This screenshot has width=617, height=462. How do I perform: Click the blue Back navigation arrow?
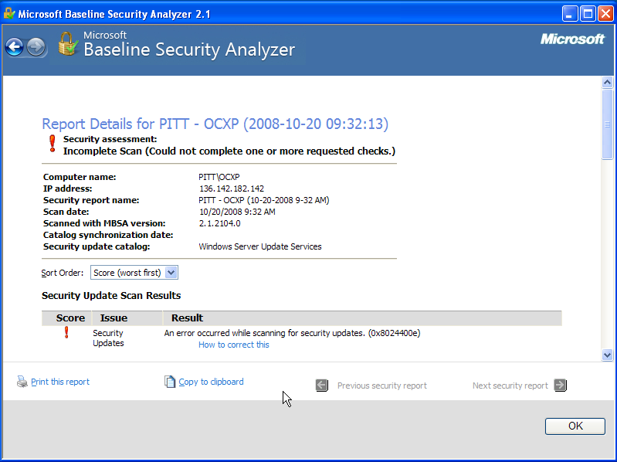click(x=15, y=47)
